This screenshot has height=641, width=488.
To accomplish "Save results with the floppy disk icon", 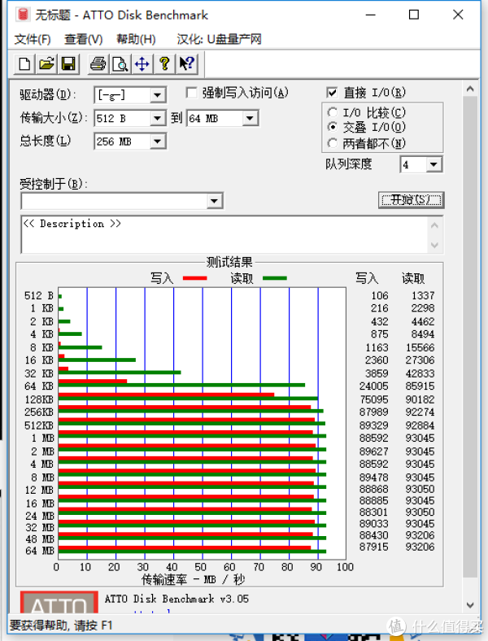I will (x=68, y=64).
